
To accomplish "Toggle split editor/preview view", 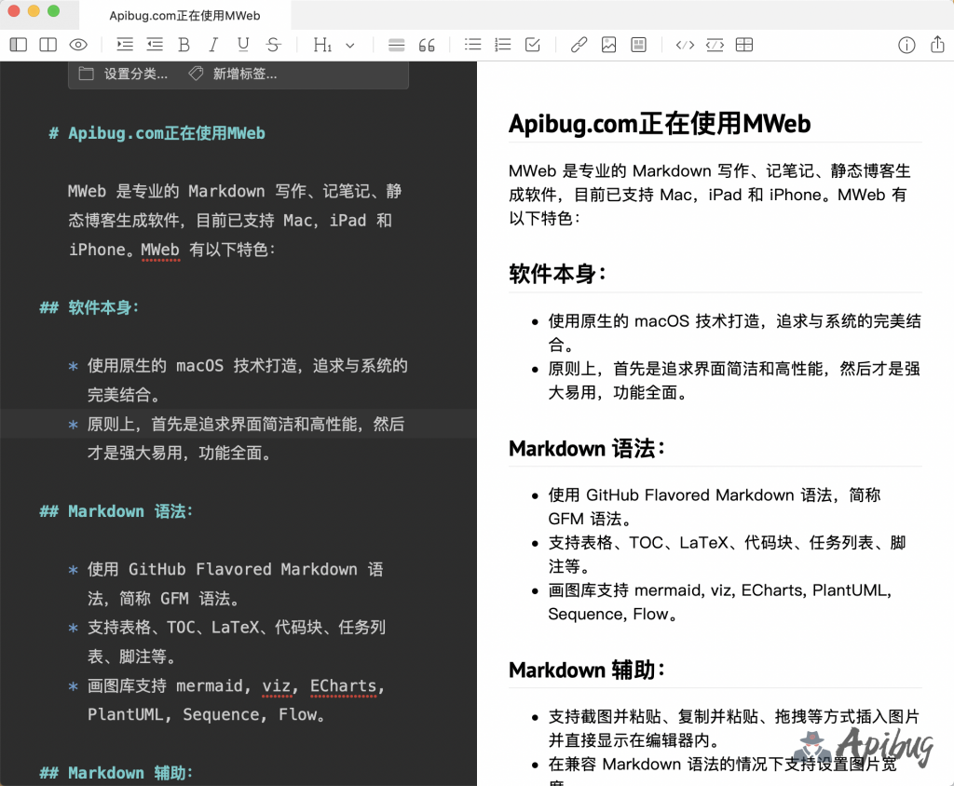I will pos(48,45).
